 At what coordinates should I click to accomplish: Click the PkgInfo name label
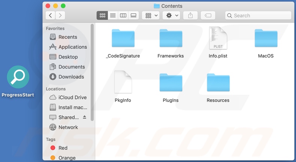pyautogui.click(x=123, y=100)
